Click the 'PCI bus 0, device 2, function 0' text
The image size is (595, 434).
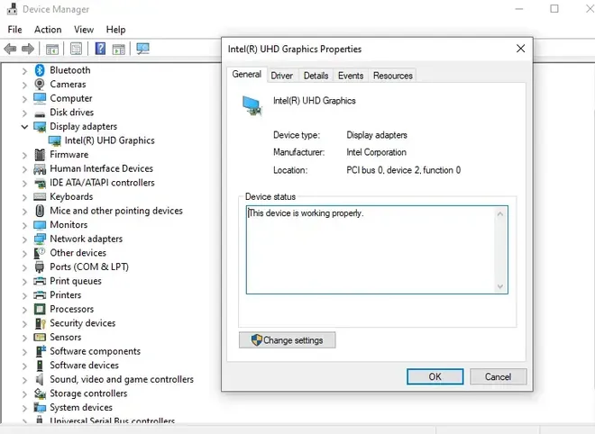[x=403, y=170]
